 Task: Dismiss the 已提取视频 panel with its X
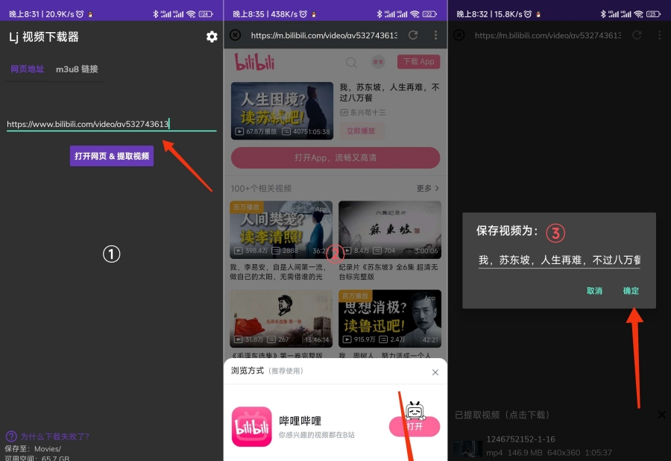tap(661, 415)
